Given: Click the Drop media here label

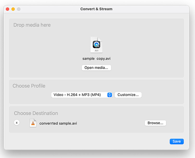Looking at the screenshot, I should click(x=32, y=25).
